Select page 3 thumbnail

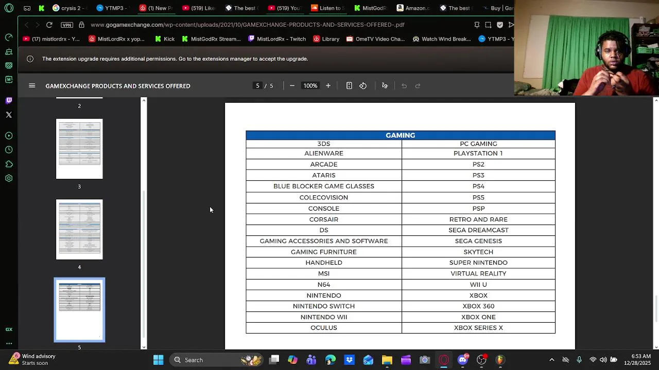coord(79,149)
